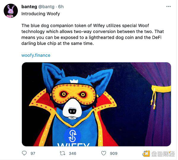Click the reply speech bubble icon
This screenshot has height=160, width=178.
click(24, 153)
